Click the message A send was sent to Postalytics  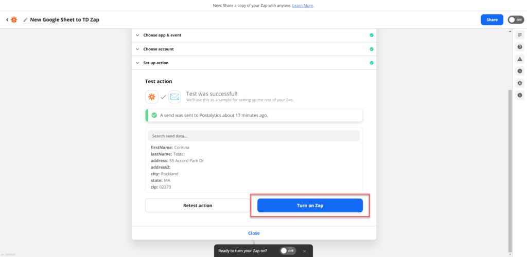point(214,115)
